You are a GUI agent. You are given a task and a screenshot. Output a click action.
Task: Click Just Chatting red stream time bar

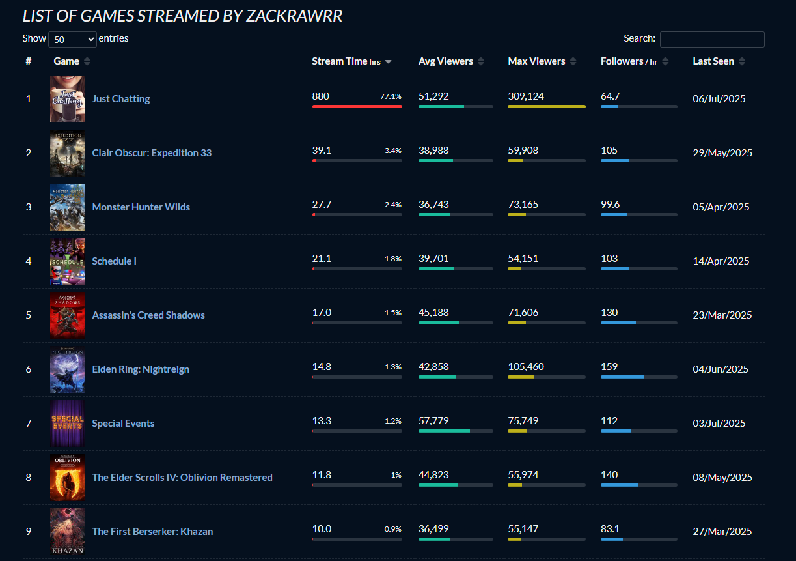357,106
